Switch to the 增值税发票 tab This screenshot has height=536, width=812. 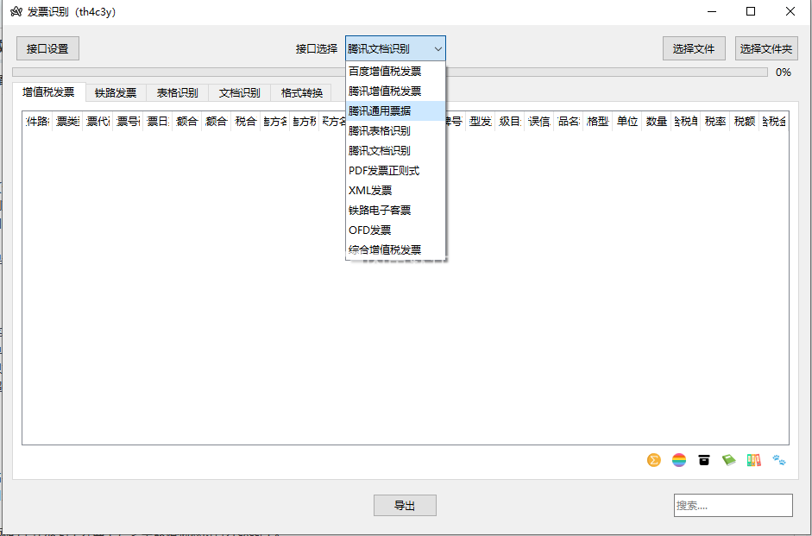pyautogui.click(x=48, y=92)
